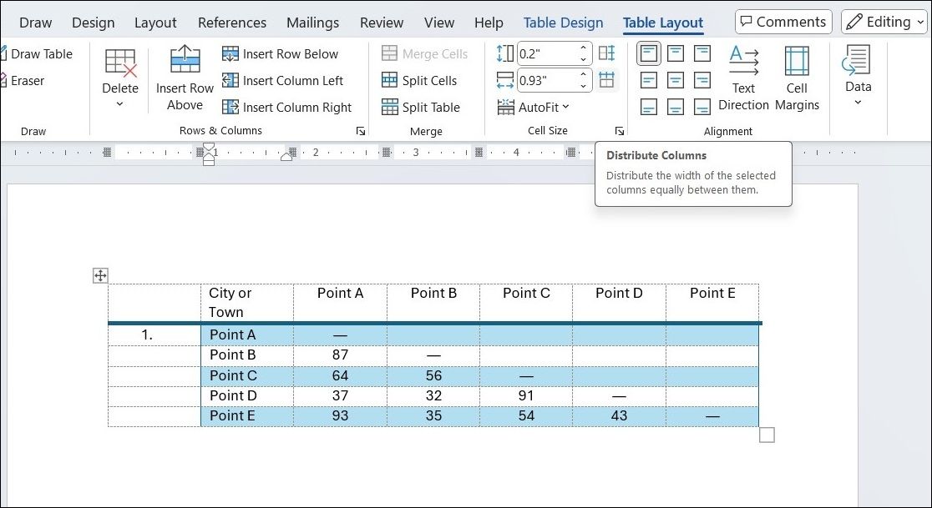Select Align Bottom Center alignment
This screenshot has height=508, width=932.
tap(676, 107)
